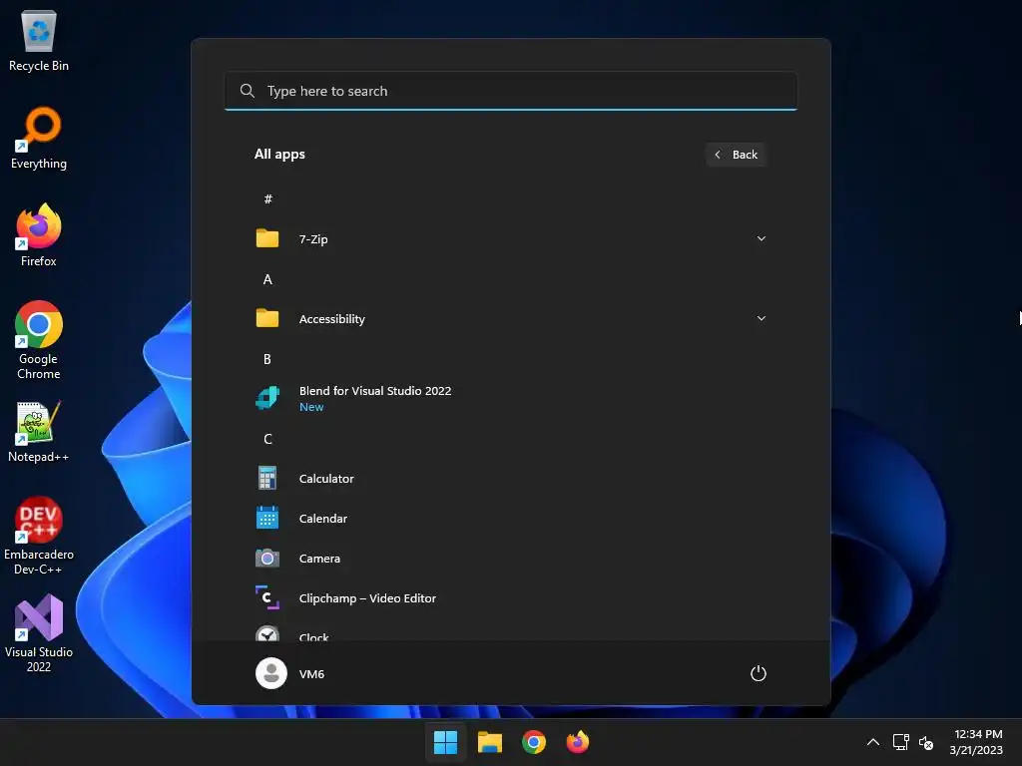Jump using the # letter header
This screenshot has height=766, width=1022.
tap(267, 198)
